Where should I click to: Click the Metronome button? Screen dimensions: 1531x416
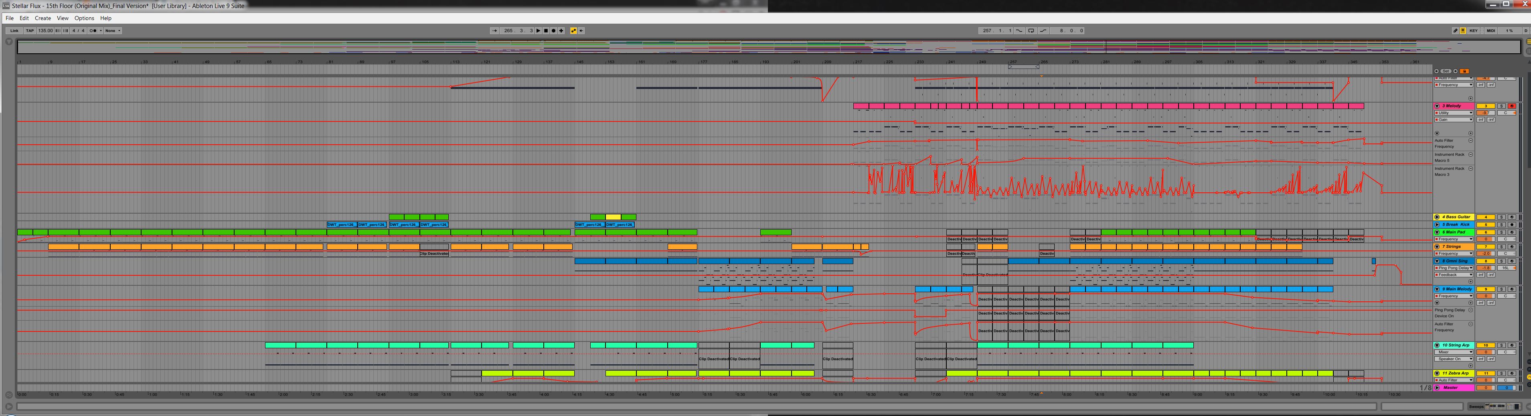pos(93,31)
